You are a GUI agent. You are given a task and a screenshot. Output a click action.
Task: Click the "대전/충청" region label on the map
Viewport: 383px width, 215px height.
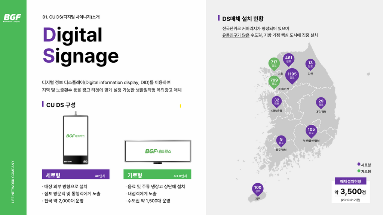point(276,110)
